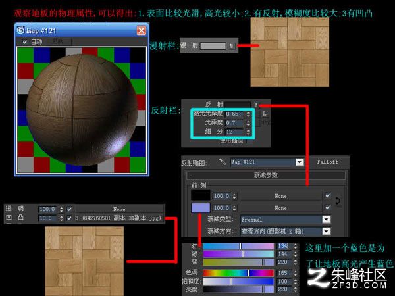Click the top-right parquet wood texture thumbnail
Image resolution: width=395 pixels, height=296 pixels.
click(290, 52)
